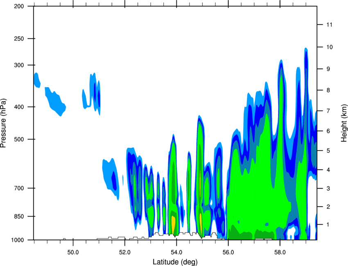
Task: Pick the 11 km height label
Action: (329, 25)
